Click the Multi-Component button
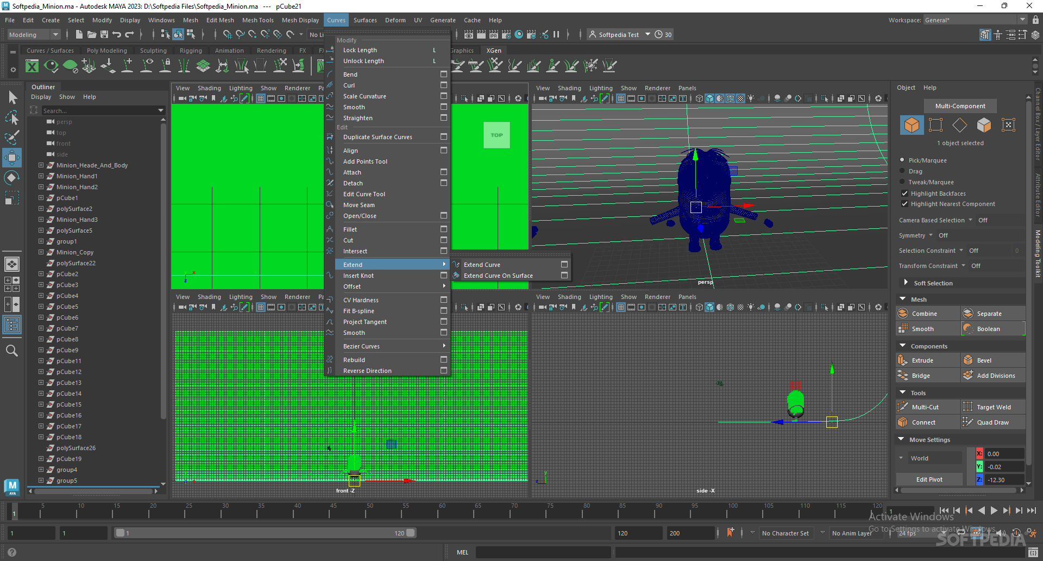 [x=960, y=106]
